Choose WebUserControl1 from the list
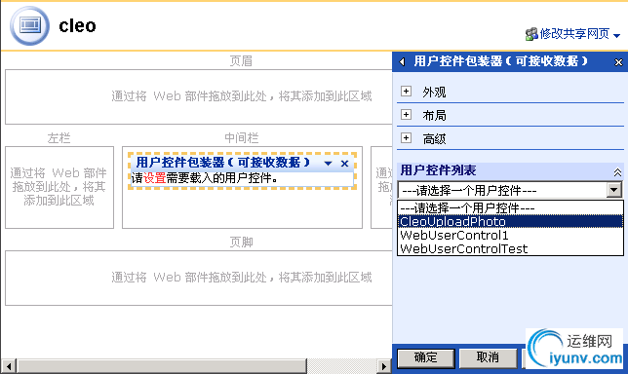 510,235
